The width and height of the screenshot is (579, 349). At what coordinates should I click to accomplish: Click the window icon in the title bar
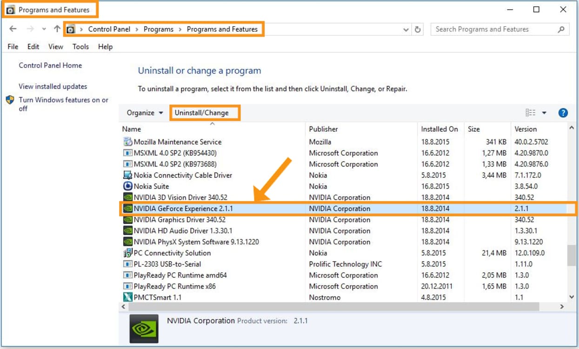pyautogui.click(x=10, y=10)
